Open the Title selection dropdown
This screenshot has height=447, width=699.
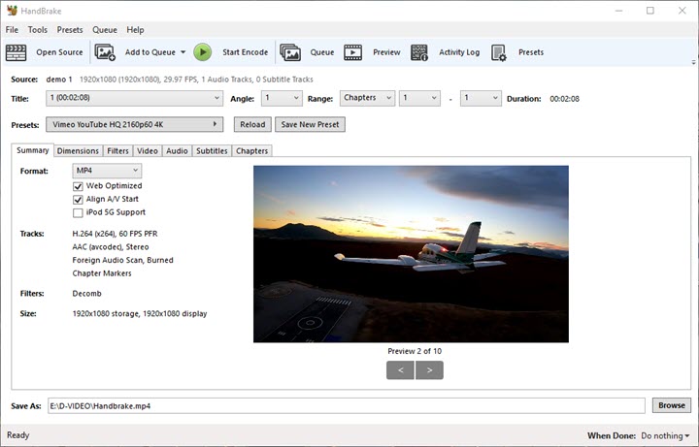click(135, 98)
